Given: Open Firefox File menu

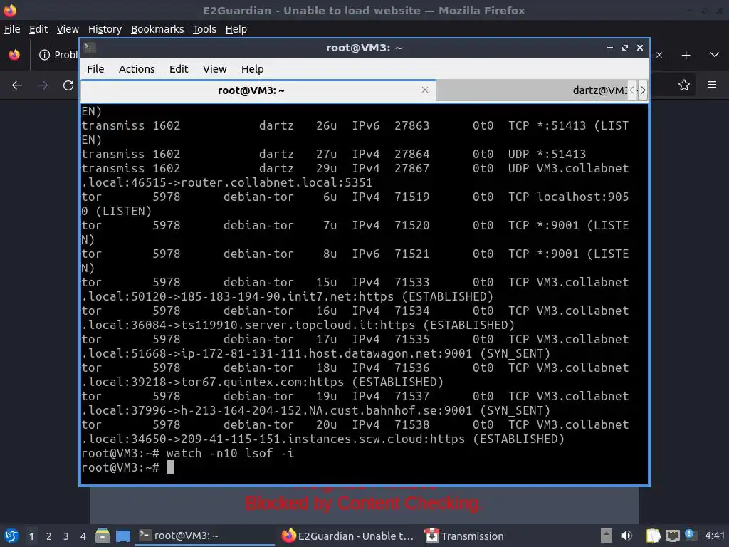Looking at the screenshot, I should point(12,29).
